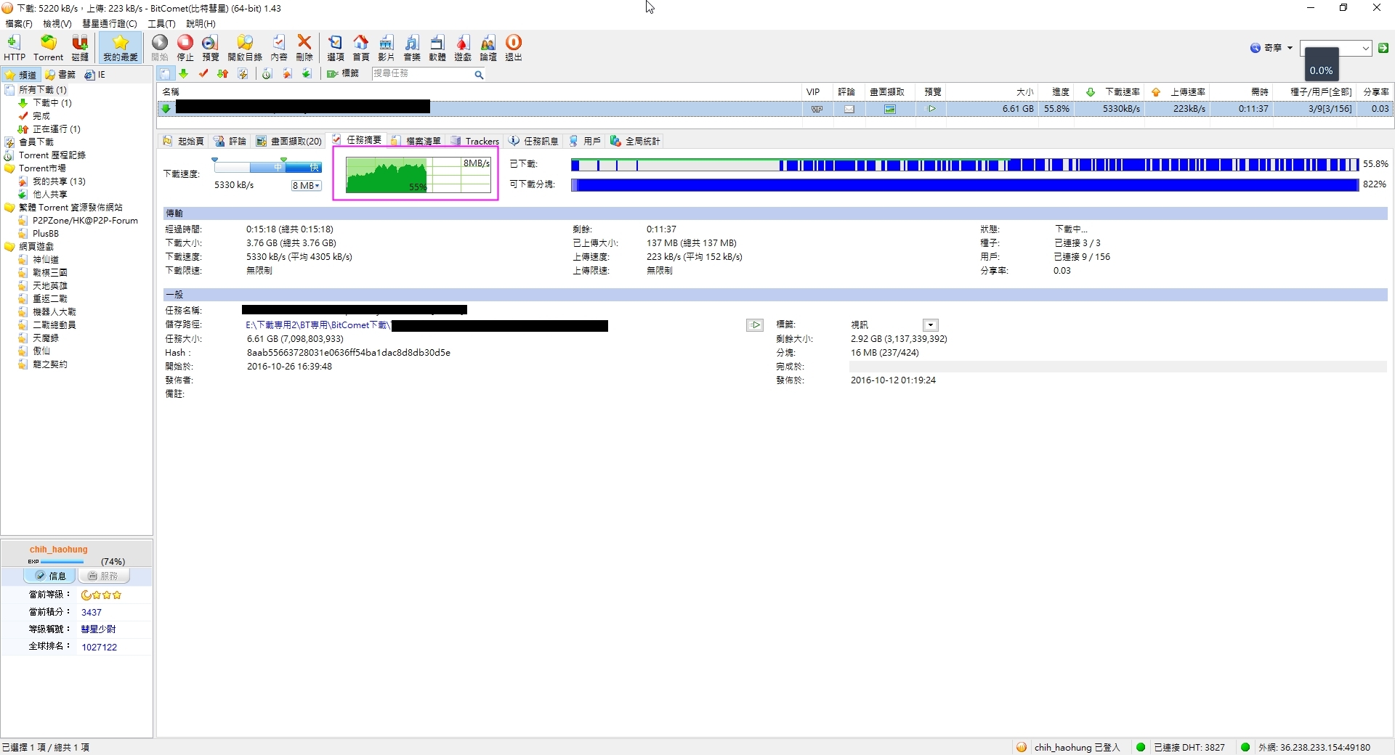Open the 音樂 music channel
This screenshot has height=755, width=1395.
coord(412,48)
